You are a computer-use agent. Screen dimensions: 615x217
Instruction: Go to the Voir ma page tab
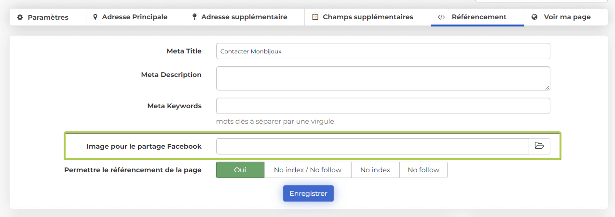tap(567, 17)
